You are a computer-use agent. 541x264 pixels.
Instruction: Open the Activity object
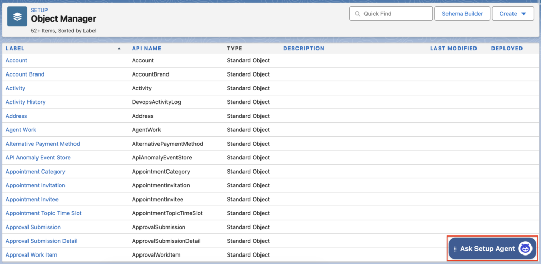[x=15, y=88]
